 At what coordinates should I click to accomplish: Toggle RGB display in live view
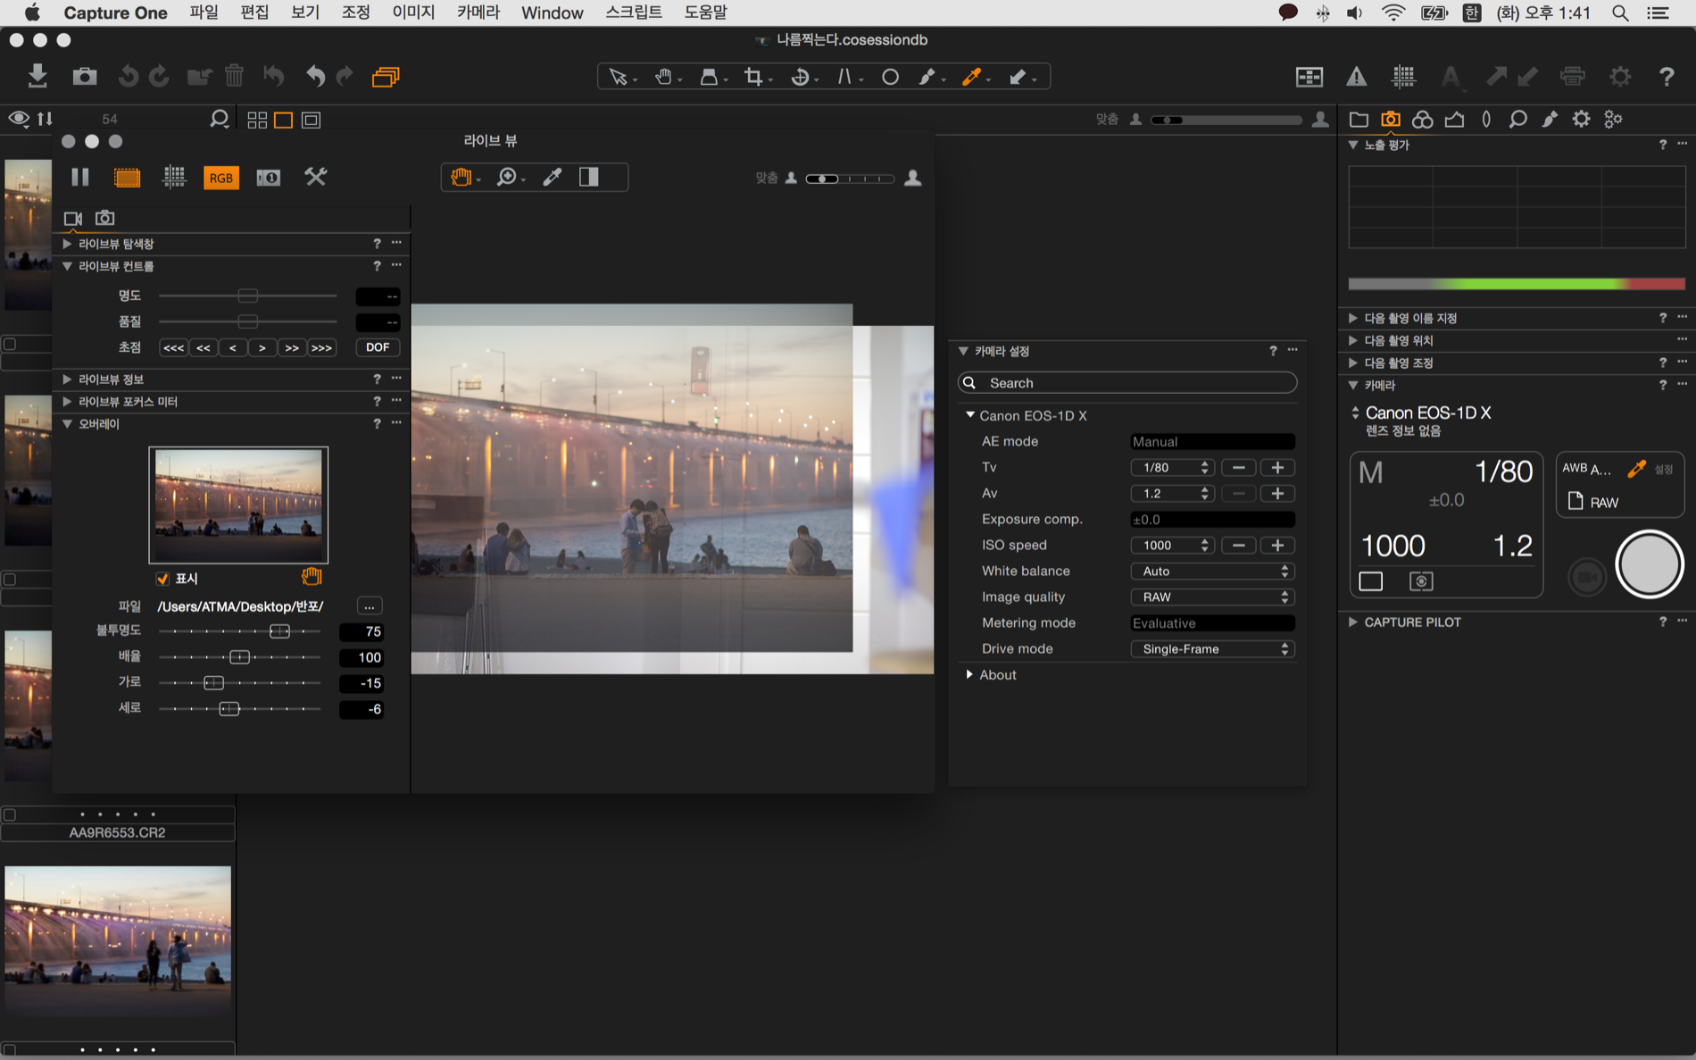pos(220,178)
